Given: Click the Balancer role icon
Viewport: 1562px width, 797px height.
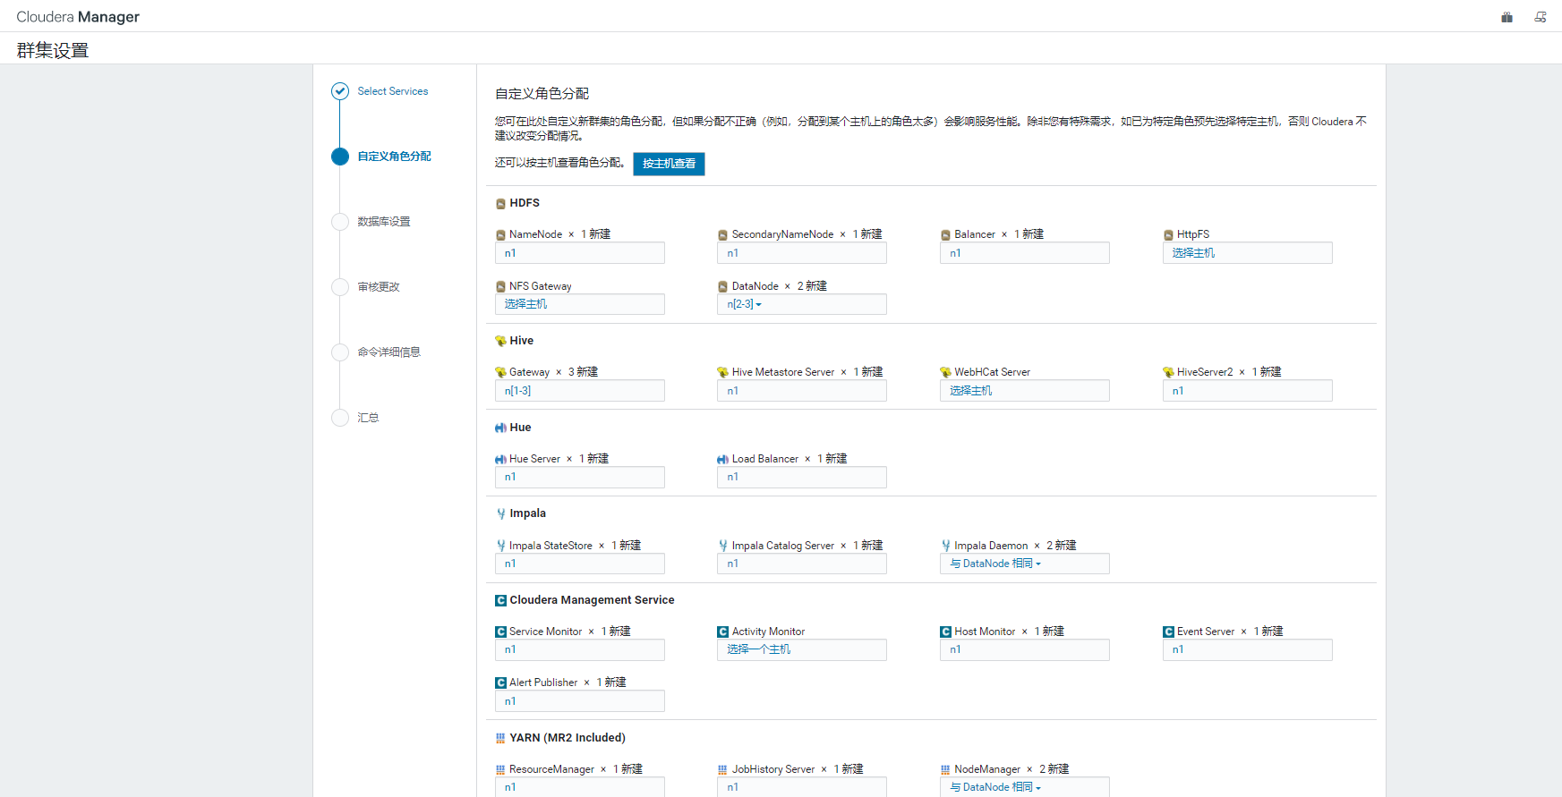Looking at the screenshot, I should pos(945,235).
